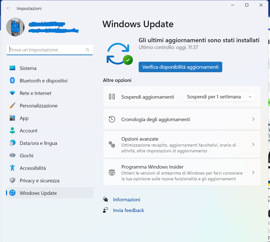Click the history clock icon

[112, 119]
